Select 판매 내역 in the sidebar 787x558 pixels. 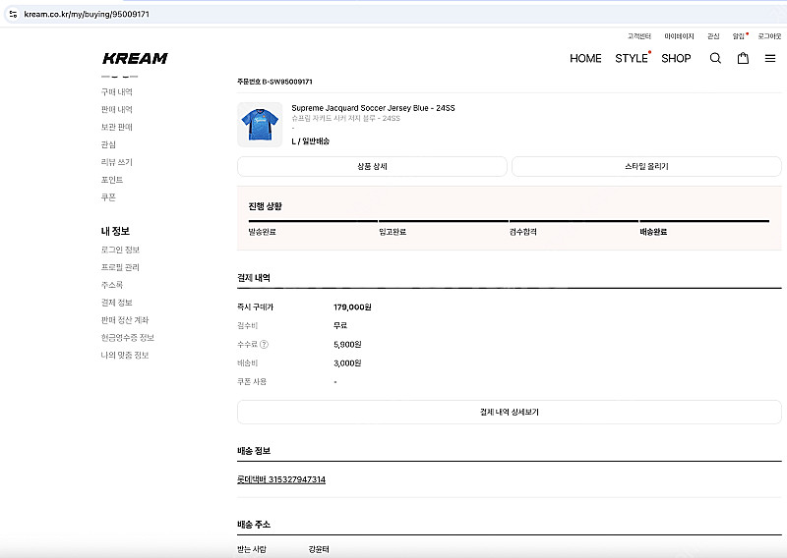pos(116,109)
